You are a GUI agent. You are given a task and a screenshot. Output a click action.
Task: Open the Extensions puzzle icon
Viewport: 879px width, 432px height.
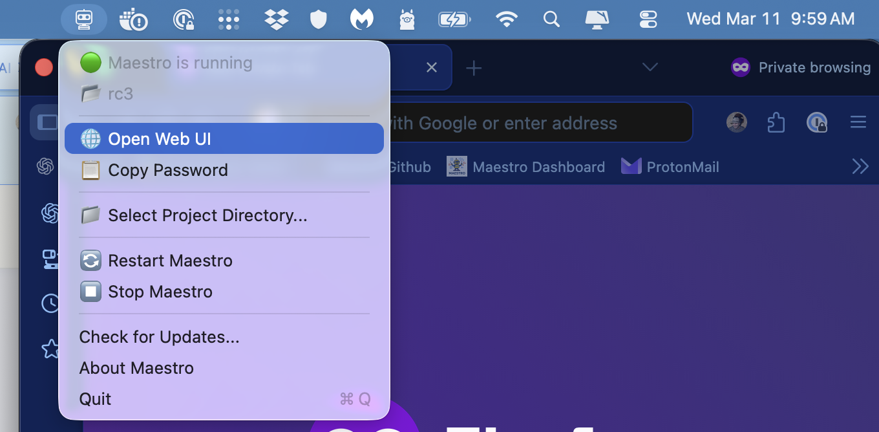click(x=776, y=122)
